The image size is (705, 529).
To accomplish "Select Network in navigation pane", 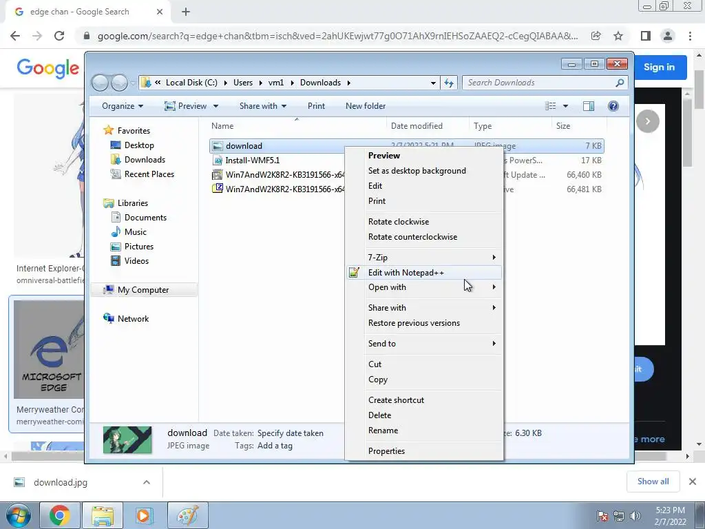I will point(127,319).
